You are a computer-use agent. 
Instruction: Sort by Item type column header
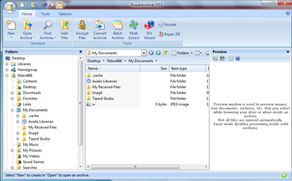187,68
